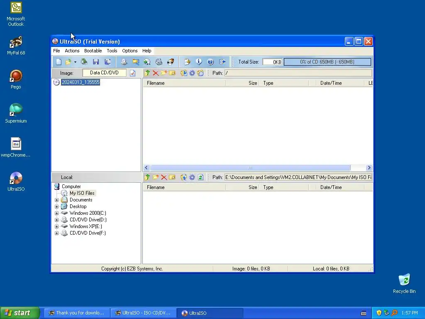
Task: Click the Help question mark icon
Action: click(210, 62)
